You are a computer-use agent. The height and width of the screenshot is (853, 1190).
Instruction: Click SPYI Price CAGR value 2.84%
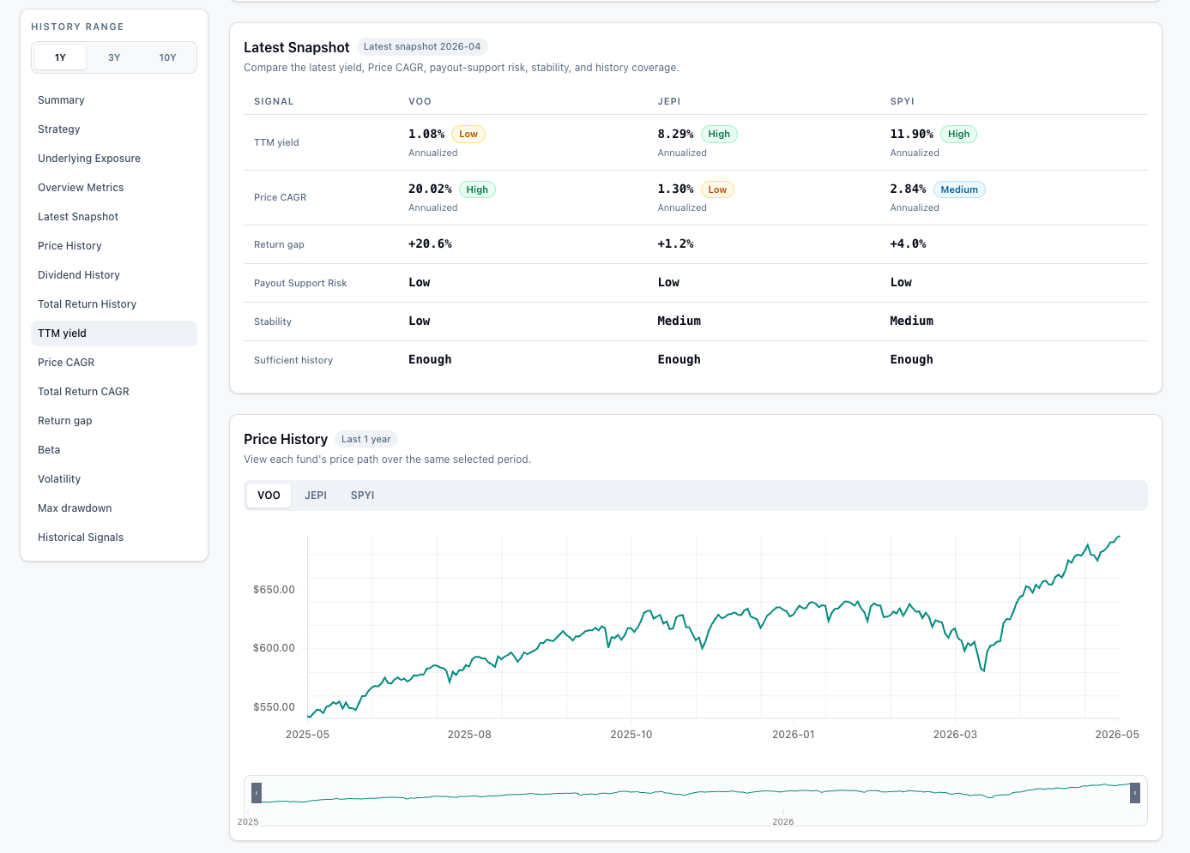click(909, 189)
